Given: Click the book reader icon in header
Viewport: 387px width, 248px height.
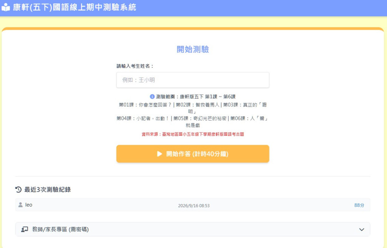Looking at the screenshot, I should (x=5, y=7).
